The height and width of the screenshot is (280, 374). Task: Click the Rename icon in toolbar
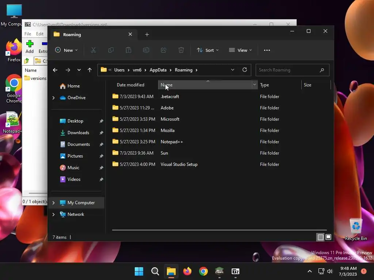click(x=146, y=50)
